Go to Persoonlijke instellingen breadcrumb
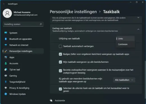The image size is (146, 104). point(73,12)
